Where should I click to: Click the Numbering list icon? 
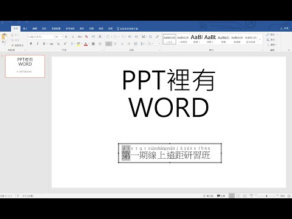[116, 36]
